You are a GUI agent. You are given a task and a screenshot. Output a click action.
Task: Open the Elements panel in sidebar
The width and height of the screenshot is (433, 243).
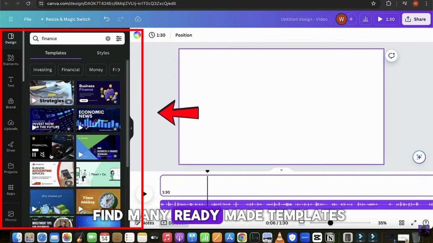11,60
